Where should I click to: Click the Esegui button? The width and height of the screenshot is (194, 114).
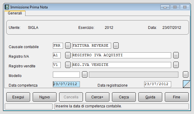point(18,97)
